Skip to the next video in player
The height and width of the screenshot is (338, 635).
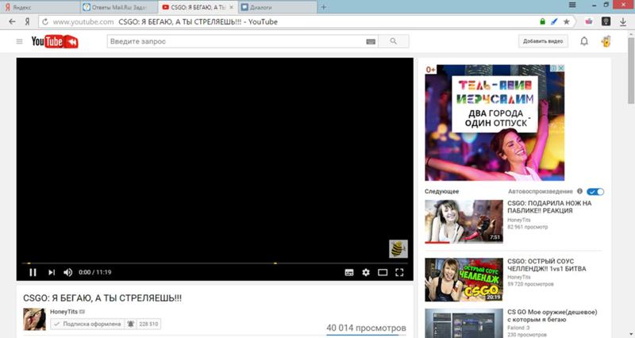click(52, 272)
